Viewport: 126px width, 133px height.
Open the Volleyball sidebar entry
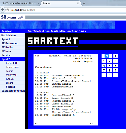(x=12, y=75)
